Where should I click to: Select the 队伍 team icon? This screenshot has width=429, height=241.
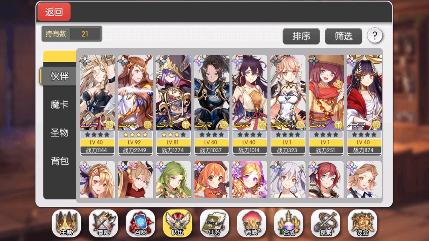[x=177, y=224]
